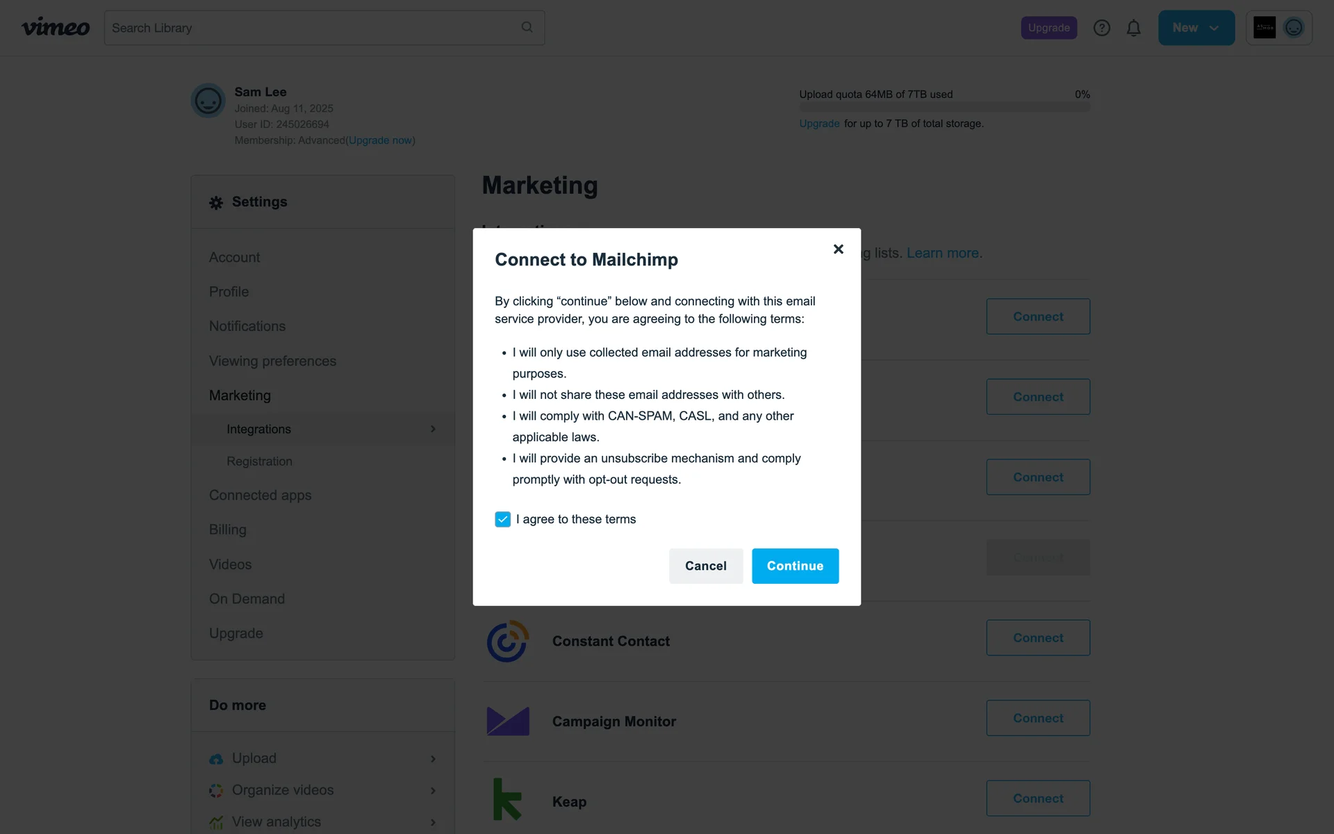The width and height of the screenshot is (1334, 834).
Task: Click the Campaign Monitor envelope logo
Action: (507, 721)
